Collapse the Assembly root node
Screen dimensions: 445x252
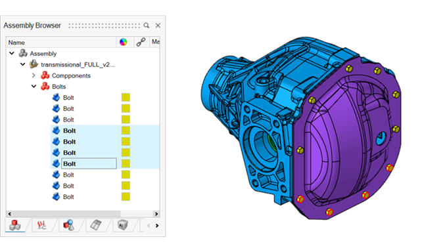click(12, 53)
